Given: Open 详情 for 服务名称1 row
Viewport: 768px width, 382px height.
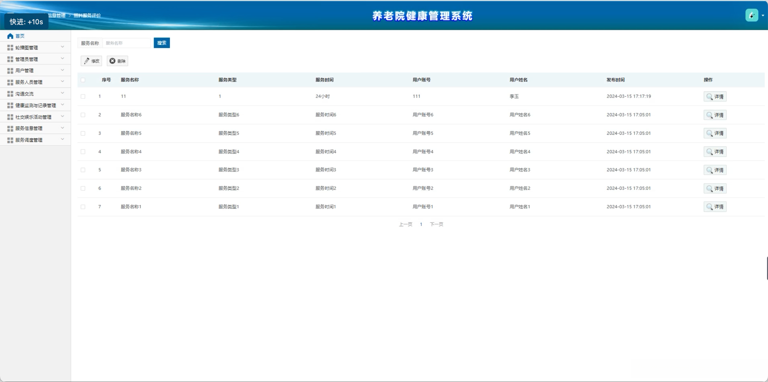Looking at the screenshot, I should (715, 207).
